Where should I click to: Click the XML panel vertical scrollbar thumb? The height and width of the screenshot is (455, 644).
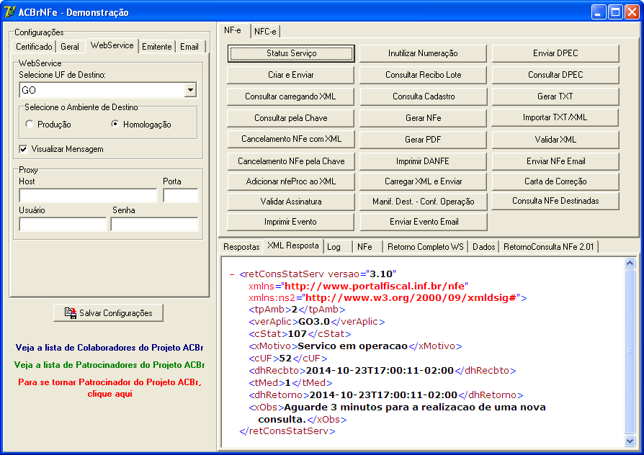630,351
